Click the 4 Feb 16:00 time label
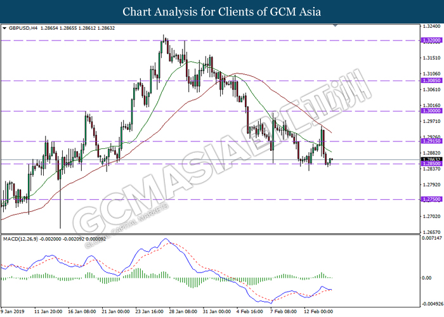 pyautogui.click(x=251, y=312)
